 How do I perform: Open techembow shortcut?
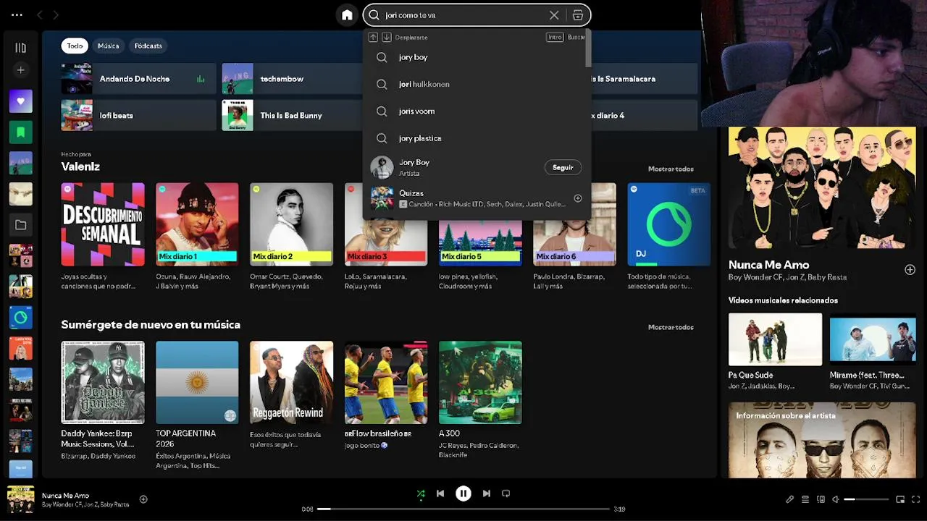(x=291, y=79)
